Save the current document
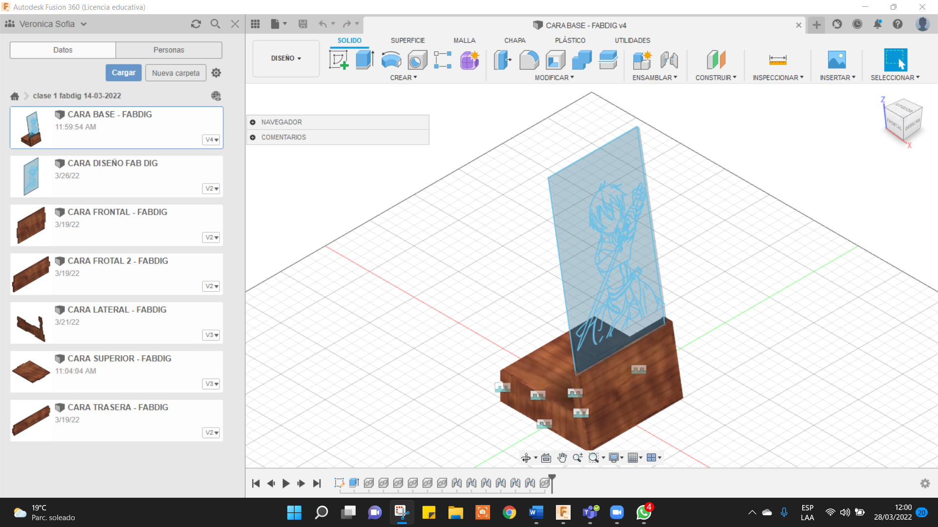 (303, 24)
